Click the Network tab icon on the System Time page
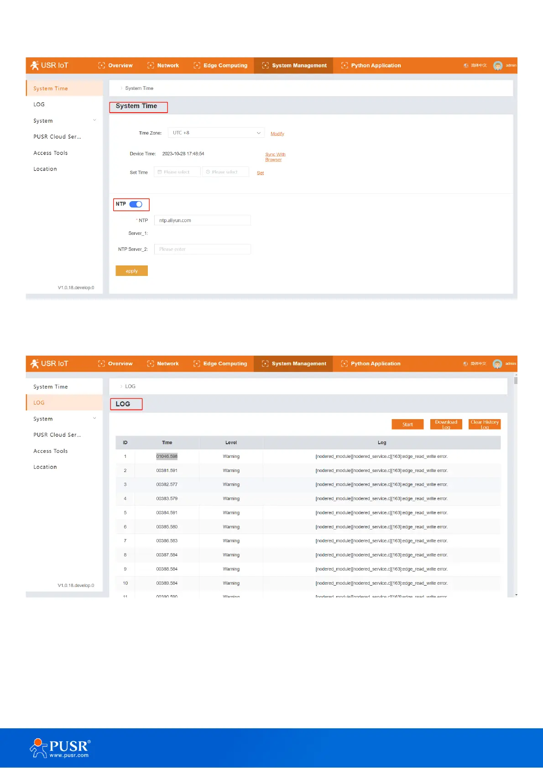 click(x=151, y=66)
